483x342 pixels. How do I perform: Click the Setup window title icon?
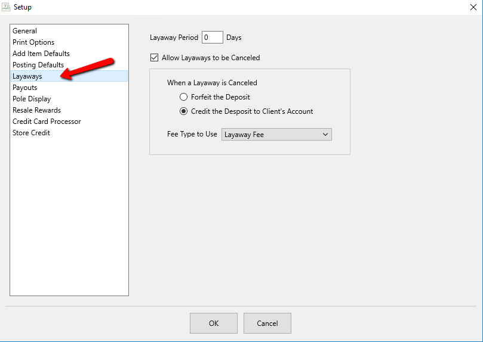coord(6,7)
